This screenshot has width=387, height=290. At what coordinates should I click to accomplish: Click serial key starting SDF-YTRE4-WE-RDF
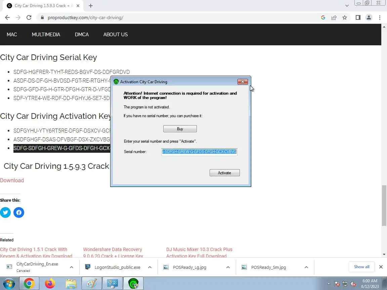coord(62,98)
